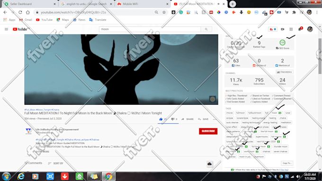The width and height of the screenshot is (322, 181).
Task: Open the notifications bell
Action: tap(300, 29)
